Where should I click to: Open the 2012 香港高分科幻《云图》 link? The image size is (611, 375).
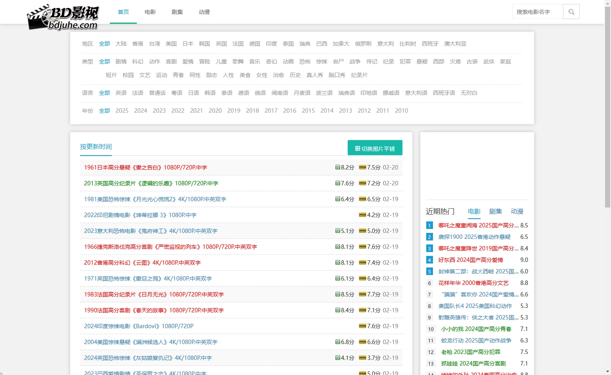click(x=142, y=263)
